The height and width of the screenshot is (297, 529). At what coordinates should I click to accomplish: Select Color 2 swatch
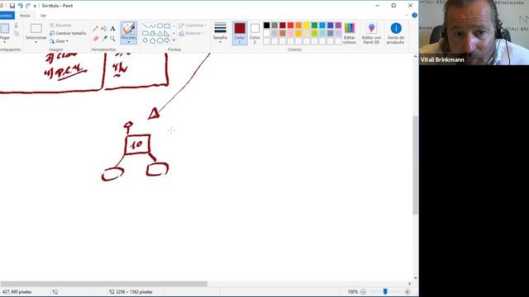point(255,33)
